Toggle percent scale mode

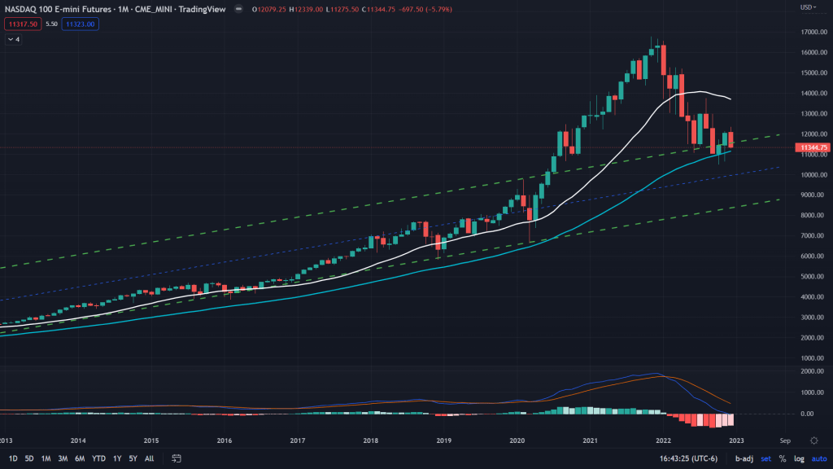coord(782,458)
